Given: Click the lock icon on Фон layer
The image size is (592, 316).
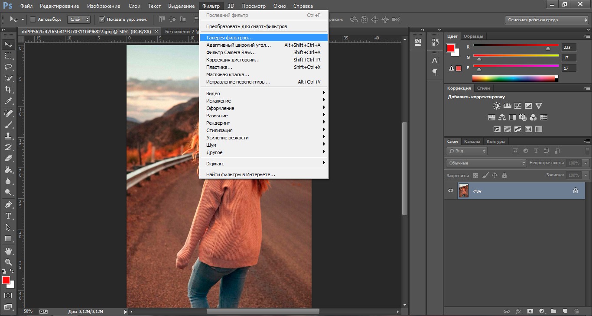Looking at the screenshot, I should 576,190.
